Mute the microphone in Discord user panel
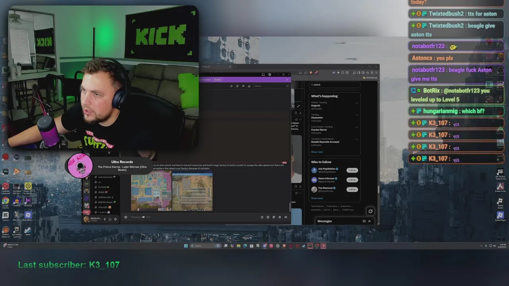Viewport: 509px width, 286px height. (105, 219)
